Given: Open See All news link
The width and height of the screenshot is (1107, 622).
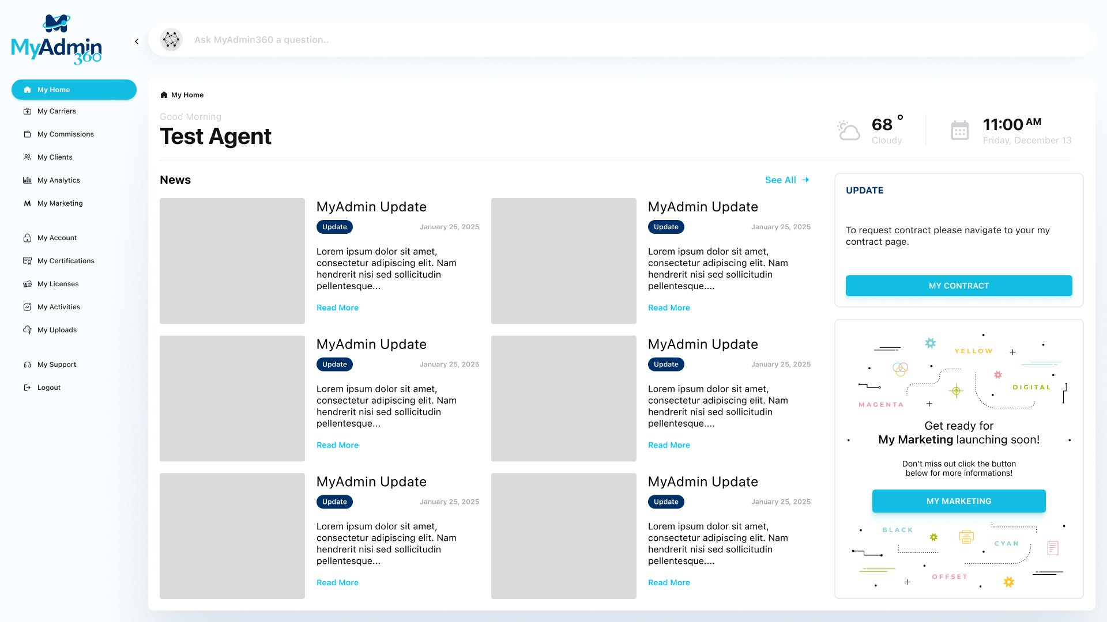Looking at the screenshot, I should coord(781,180).
